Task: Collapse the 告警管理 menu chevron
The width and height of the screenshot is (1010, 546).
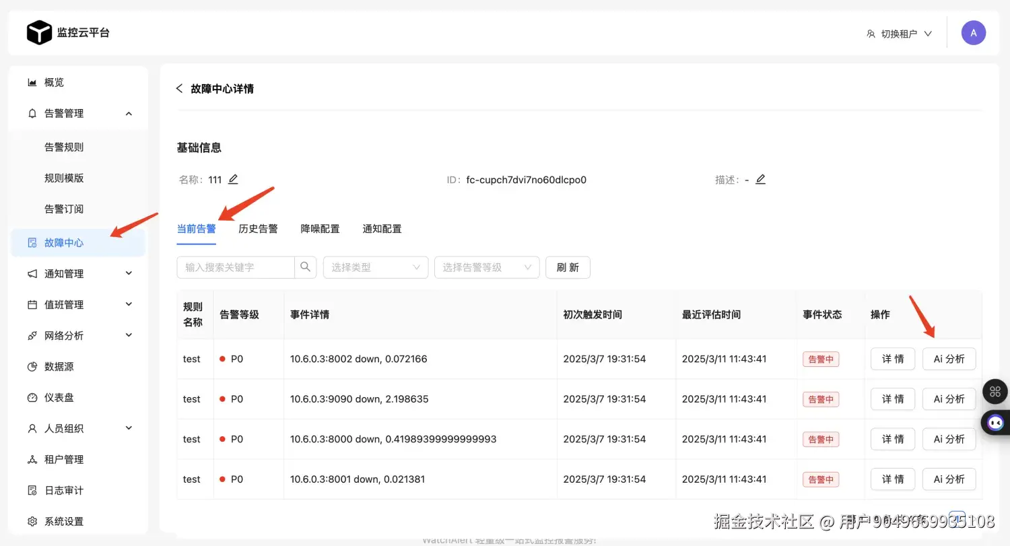Action: coord(129,113)
